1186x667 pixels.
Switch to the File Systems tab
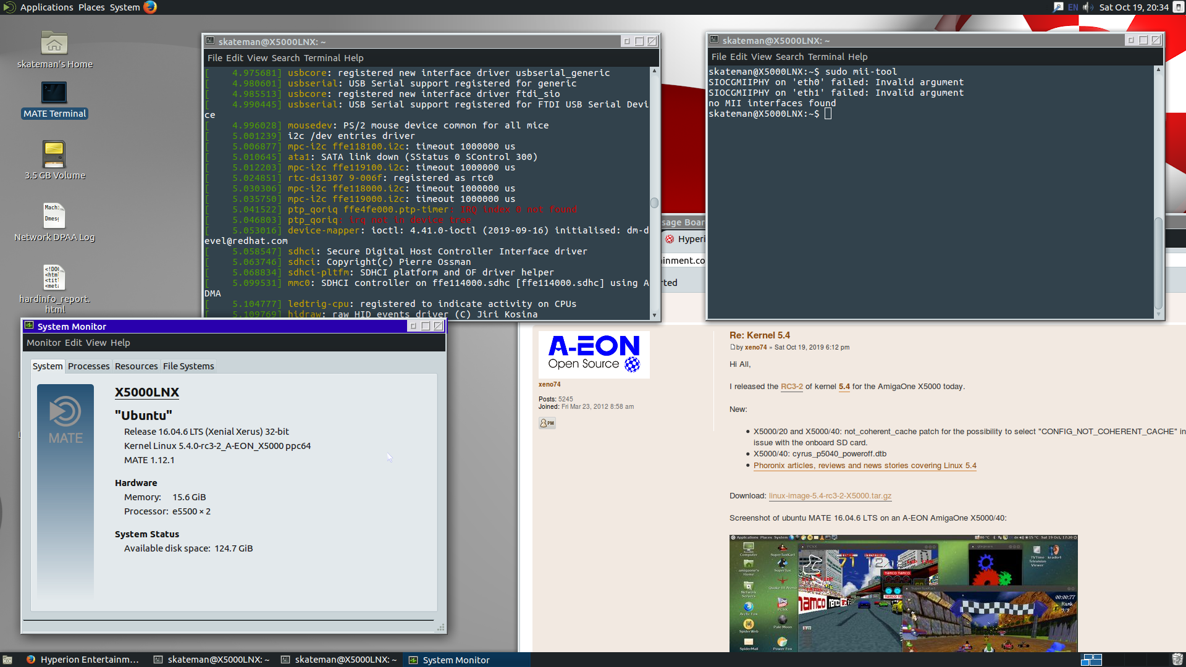coord(188,366)
